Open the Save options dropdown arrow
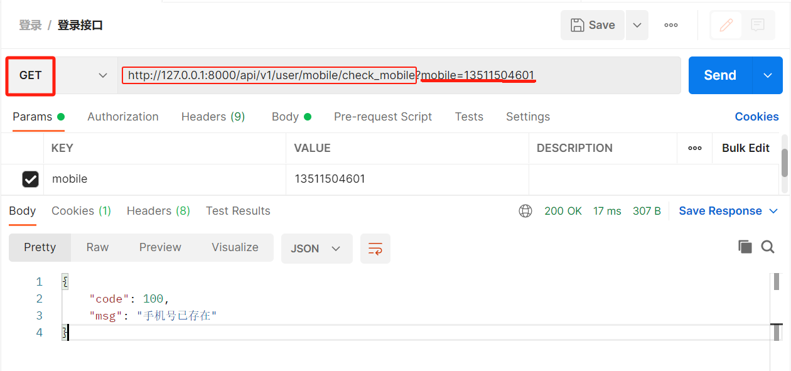 point(637,25)
